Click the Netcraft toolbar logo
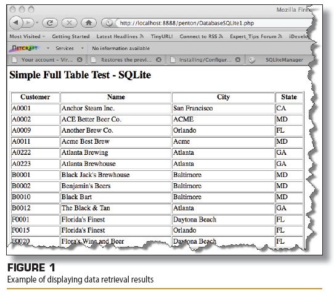334x293 pixels. 23,48
